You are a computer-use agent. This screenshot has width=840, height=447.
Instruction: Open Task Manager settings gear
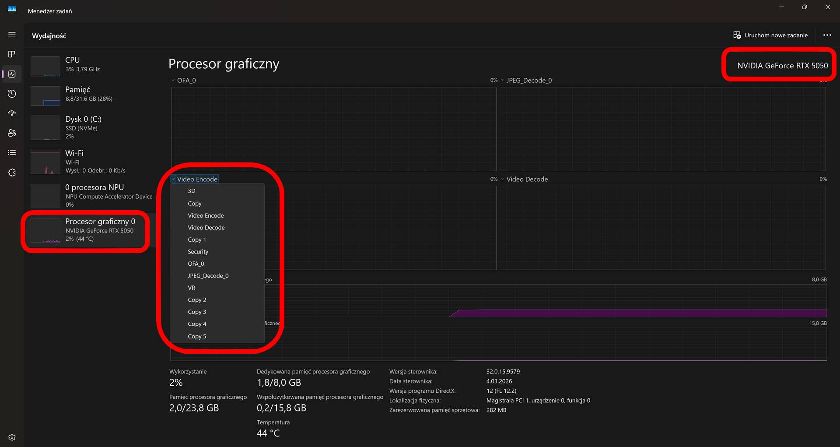(x=12, y=438)
